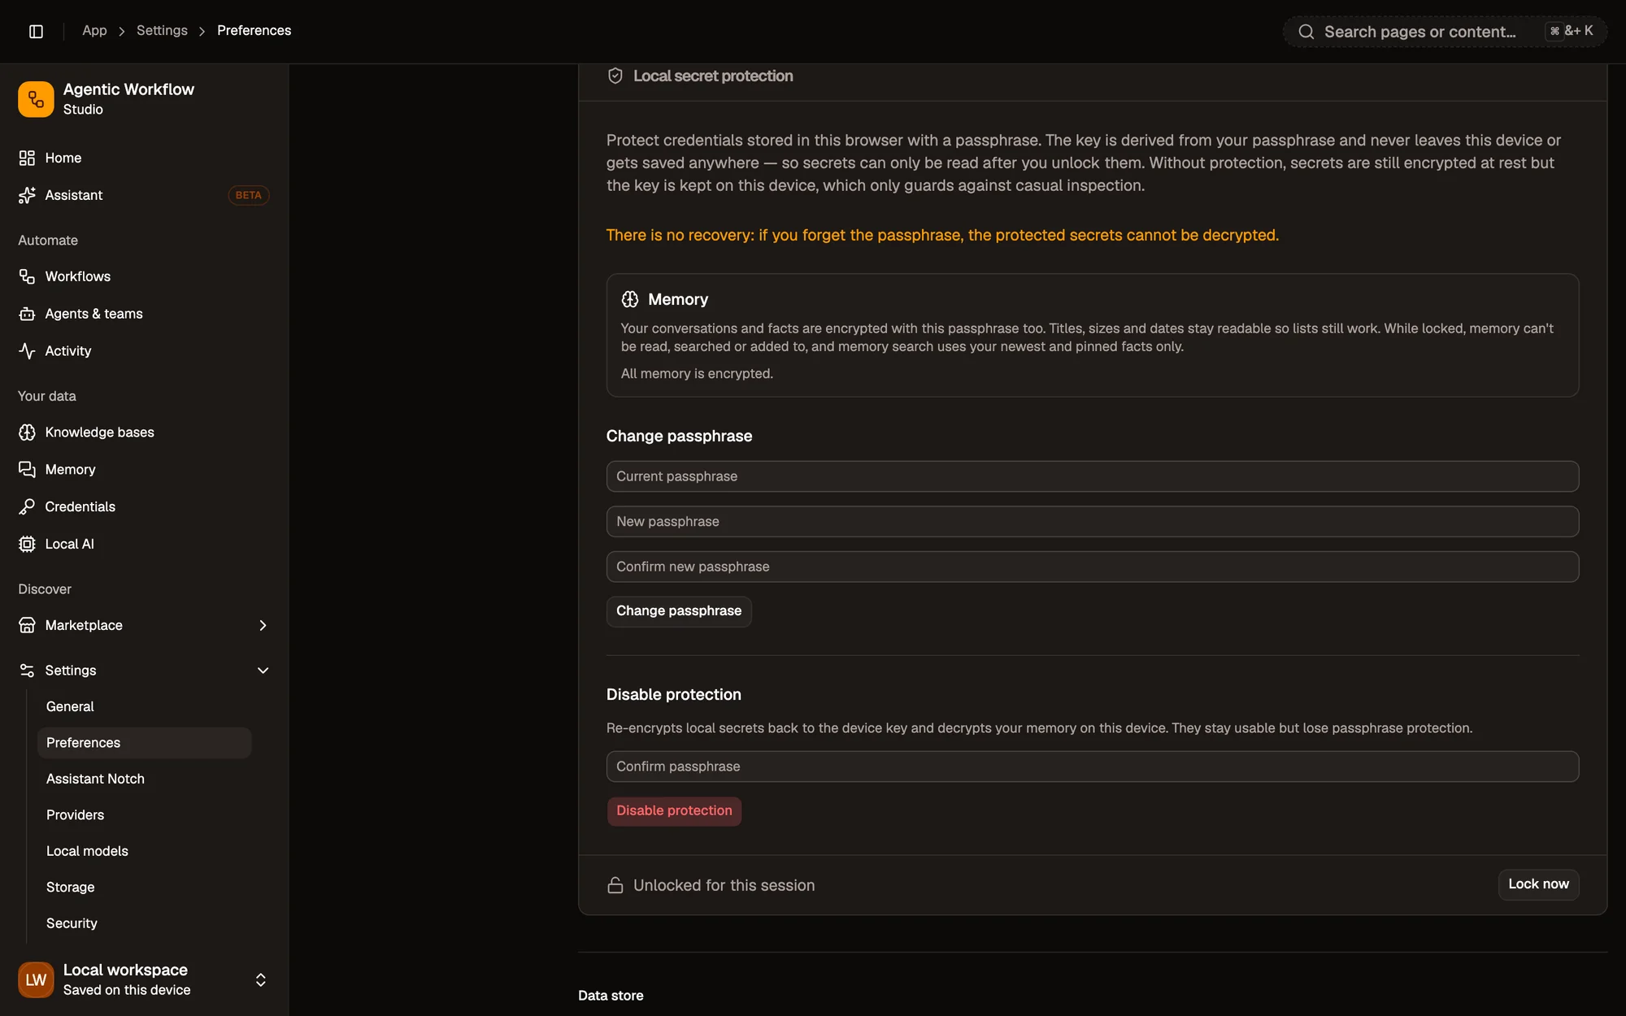Click the Settings breadcrumb link
This screenshot has width=1626, height=1016.
coord(162,31)
